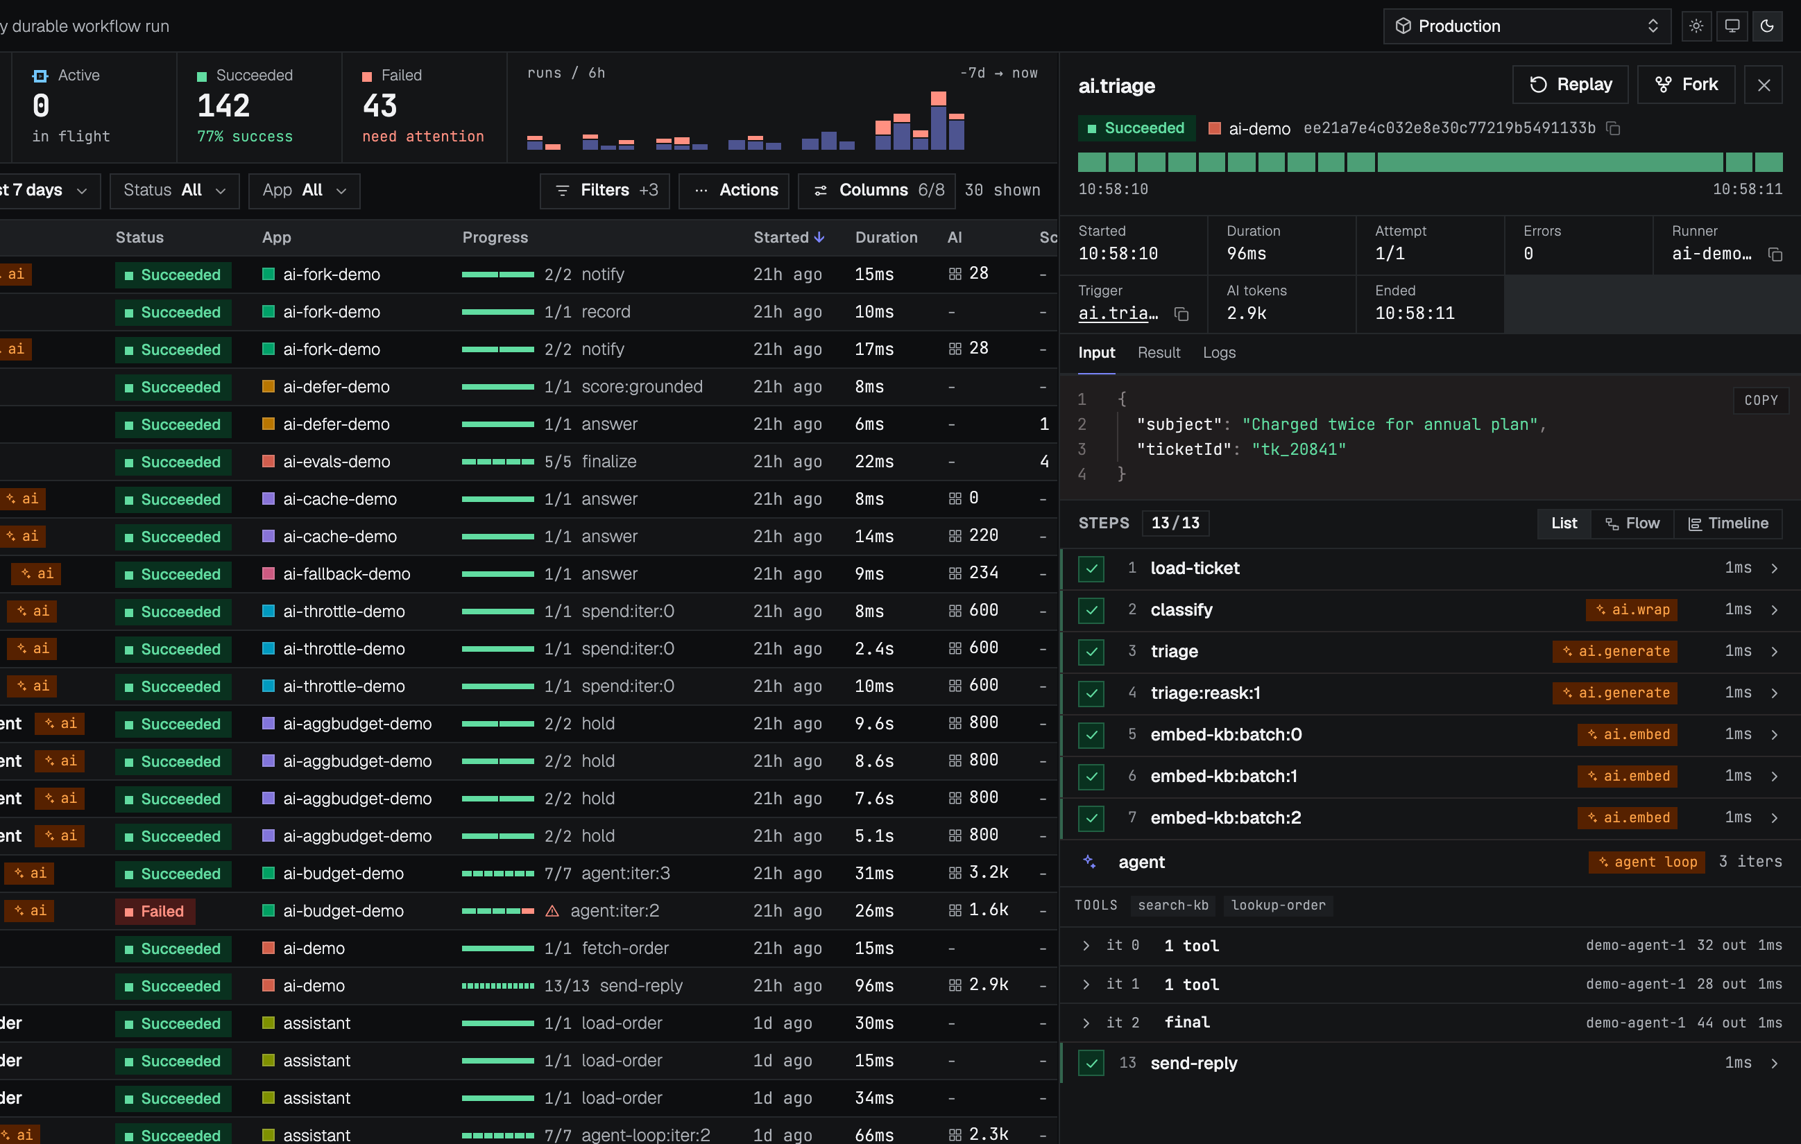1801x1144 pixels.
Task: Click the ai.embed badge on embed-kb:batch:0
Action: point(1628,734)
